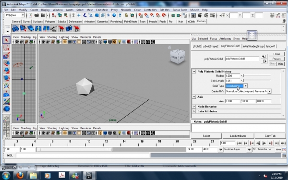
Task: Open the Create UVs menu in menu bar
Action: pos(150,10)
